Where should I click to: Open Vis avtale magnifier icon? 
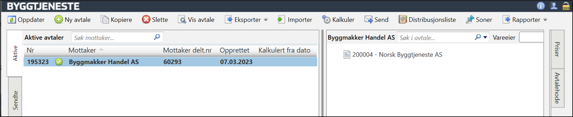182,20
